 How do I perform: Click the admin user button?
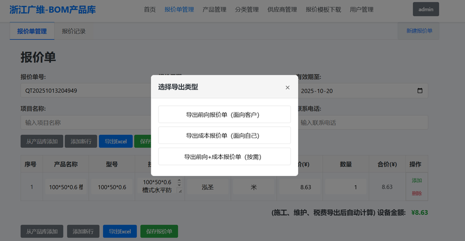coord(425,9)
